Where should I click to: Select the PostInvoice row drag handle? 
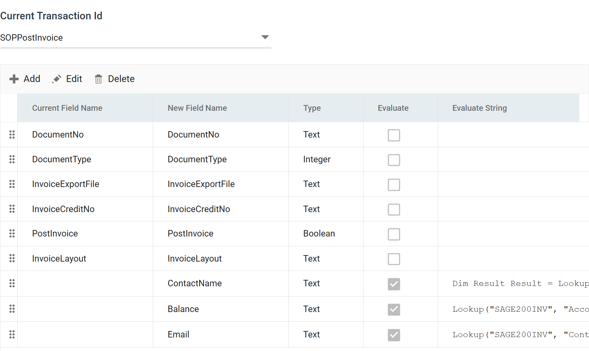(x=12, y=233)
